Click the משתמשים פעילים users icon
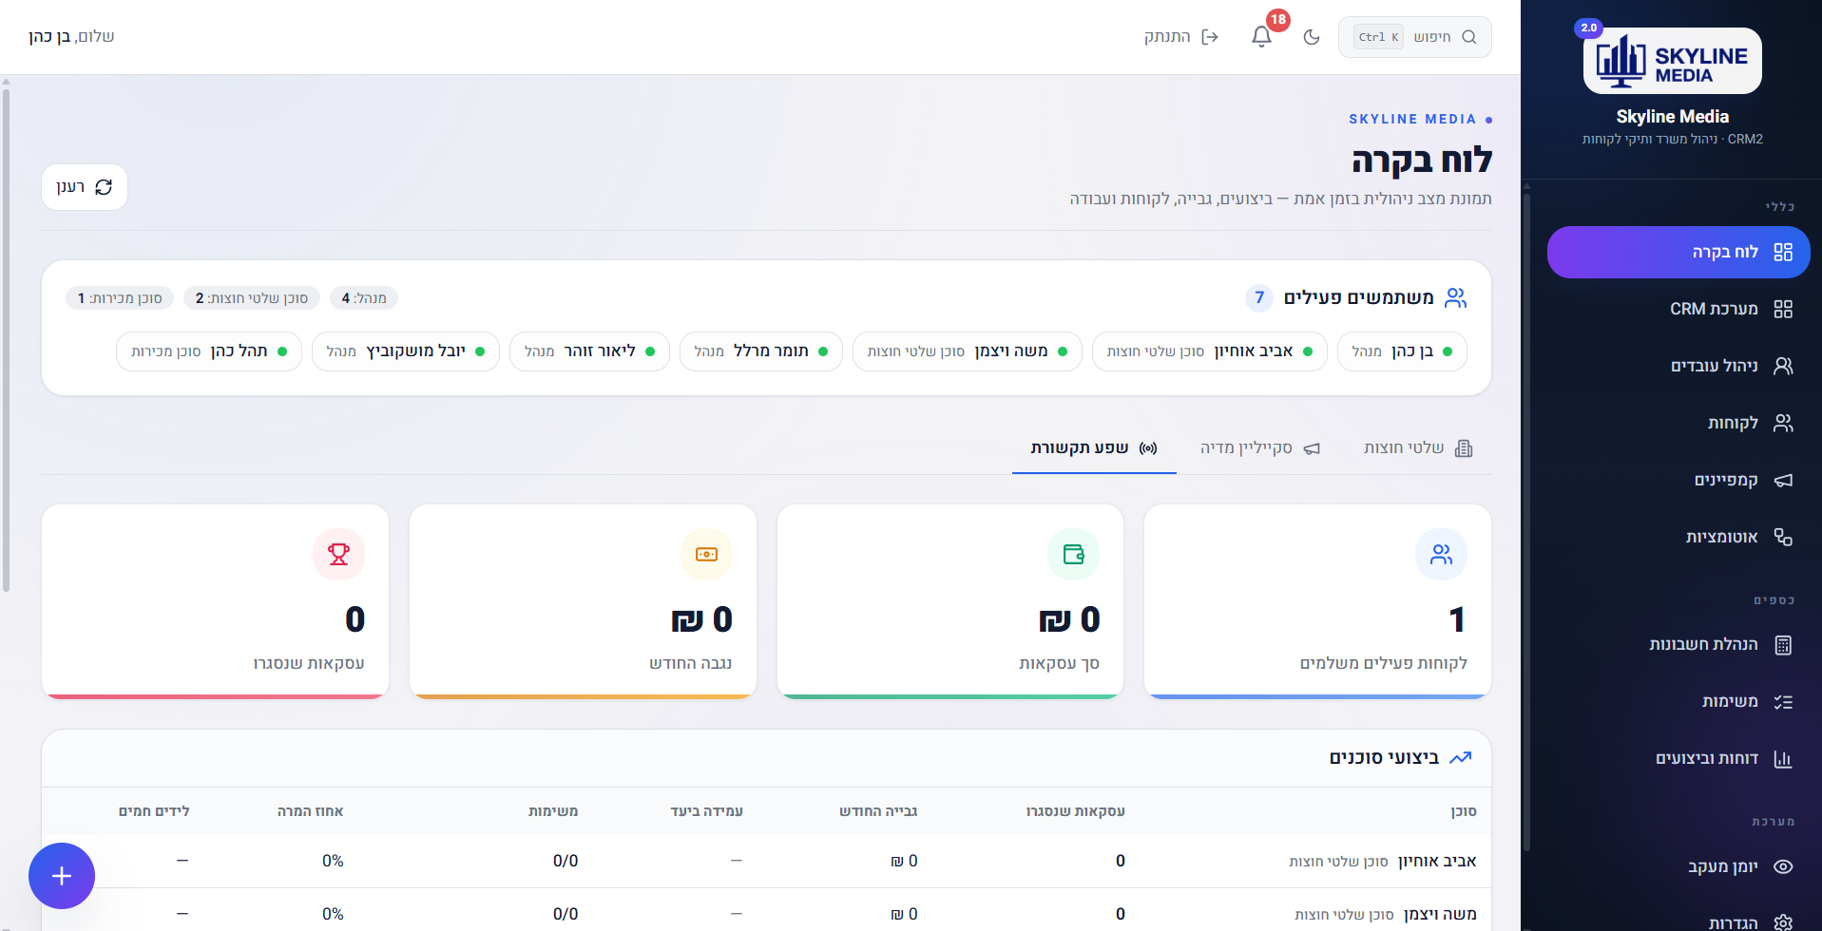Viewport: 1822px width, 931px height. pos(1455,298)
